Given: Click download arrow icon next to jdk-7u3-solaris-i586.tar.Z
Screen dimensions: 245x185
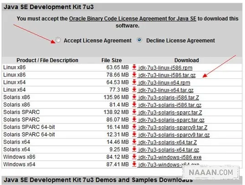Looking at the screenshot, I should [134, 97].
